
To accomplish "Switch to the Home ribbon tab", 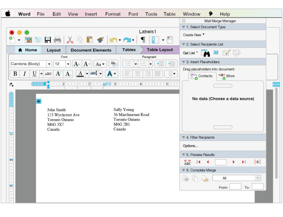I will pyautogui.click(x=28, y=50).
